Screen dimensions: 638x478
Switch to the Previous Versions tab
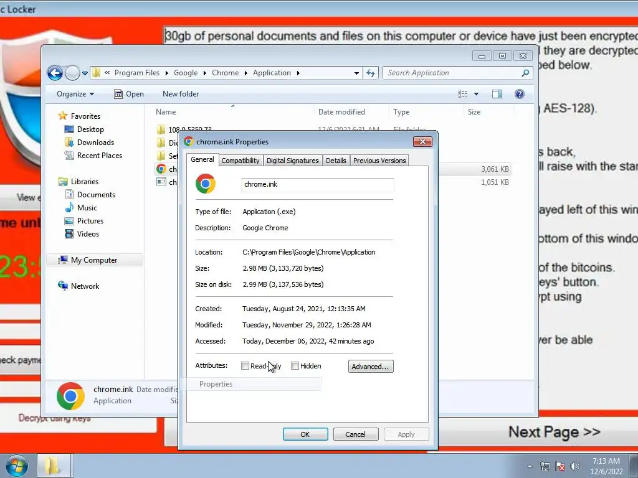(379, 161)
